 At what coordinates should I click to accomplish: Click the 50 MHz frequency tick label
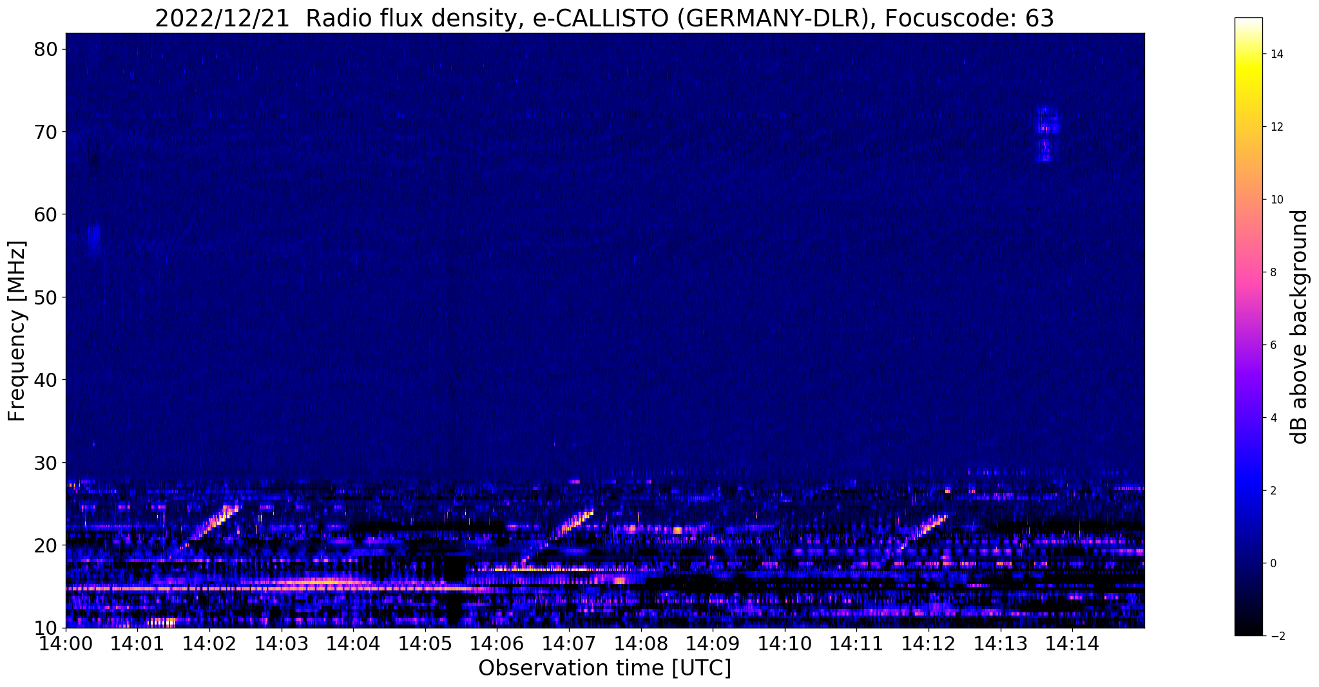click(45, 297)
